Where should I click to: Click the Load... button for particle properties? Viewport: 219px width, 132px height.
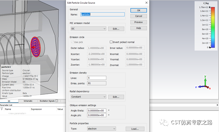point(135,129)
